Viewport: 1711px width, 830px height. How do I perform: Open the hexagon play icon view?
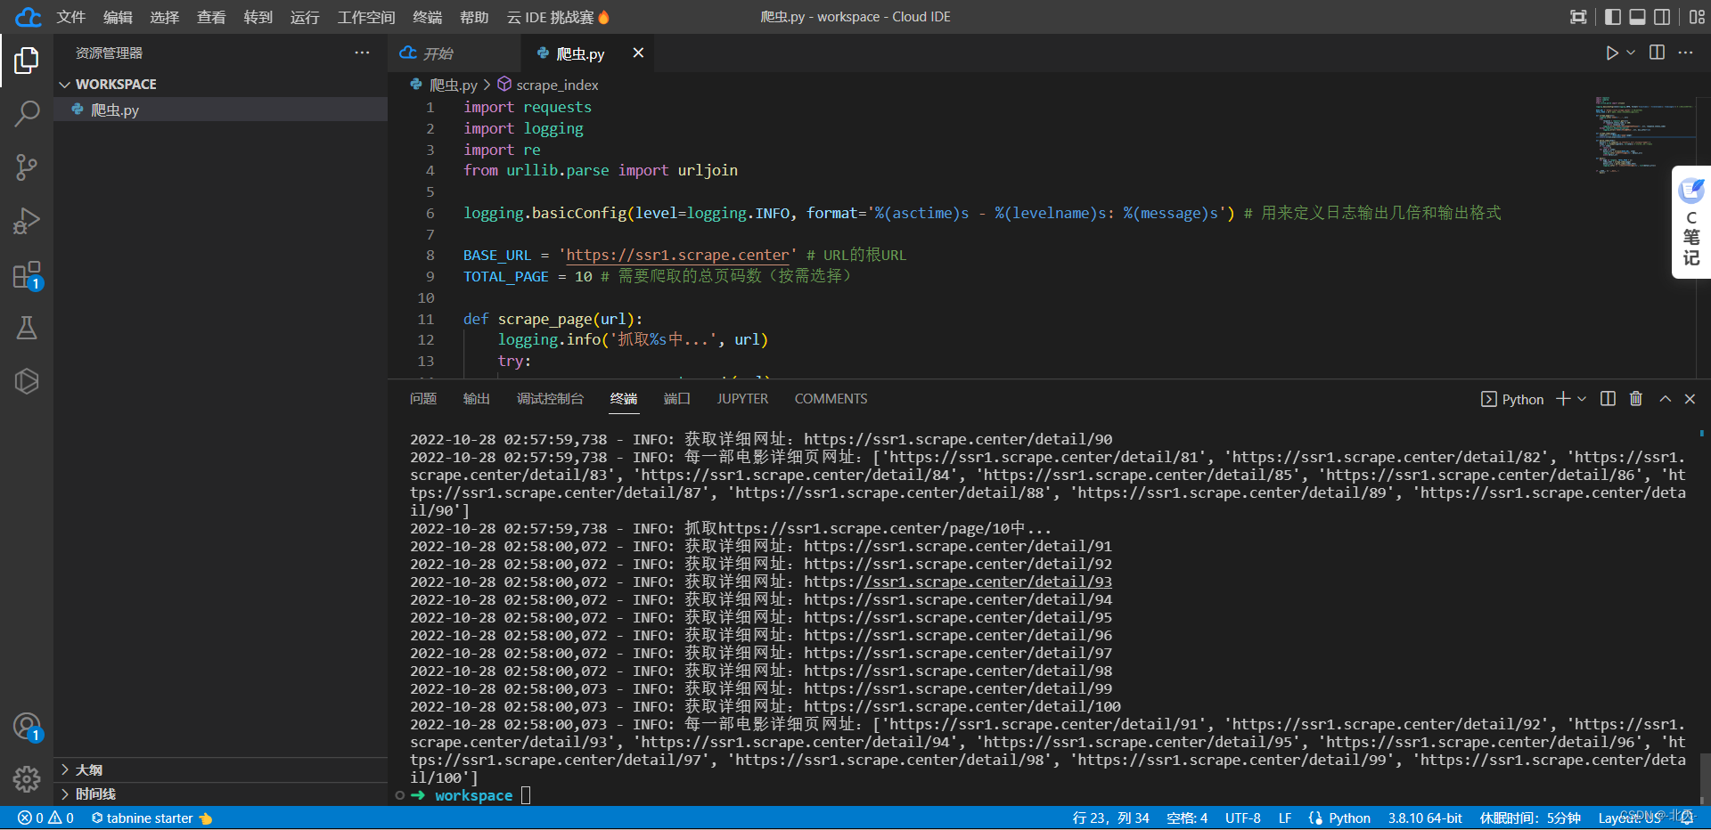tap(27, 381)
